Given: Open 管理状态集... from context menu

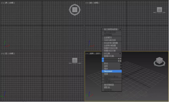Looking at the screenshot, I should (x=112, y=56).
